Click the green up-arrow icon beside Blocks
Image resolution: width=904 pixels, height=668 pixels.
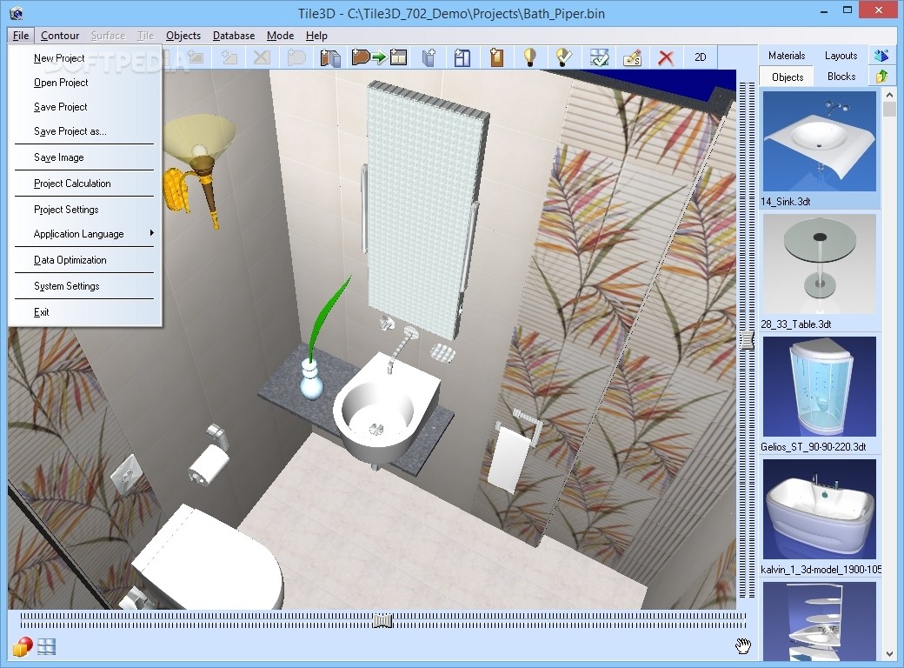pyautogui.click(x=881, y=77)
